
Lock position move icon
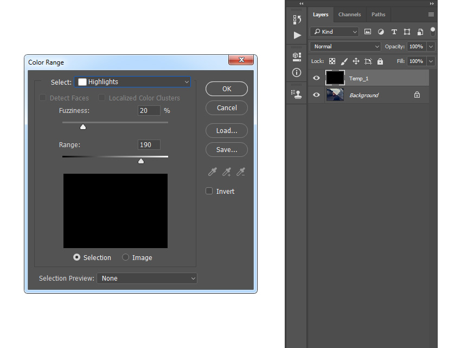point(356,61)
